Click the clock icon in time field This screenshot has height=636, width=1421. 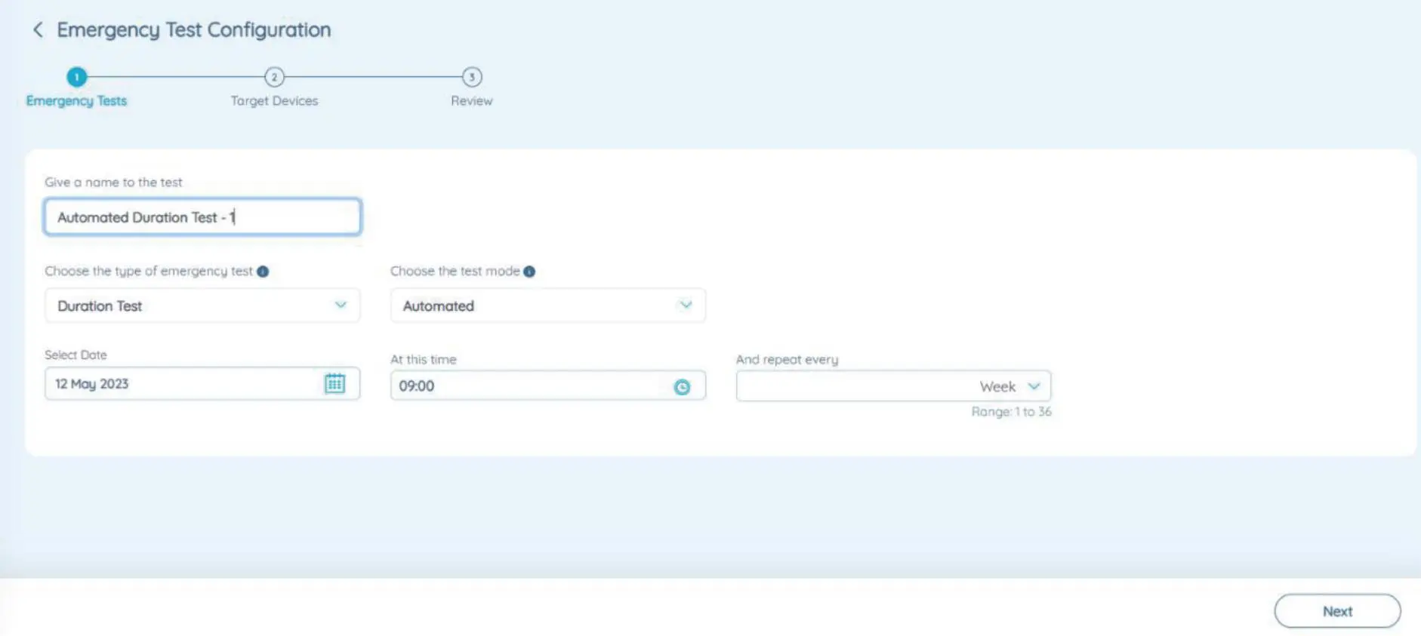[x=682, y=387]
